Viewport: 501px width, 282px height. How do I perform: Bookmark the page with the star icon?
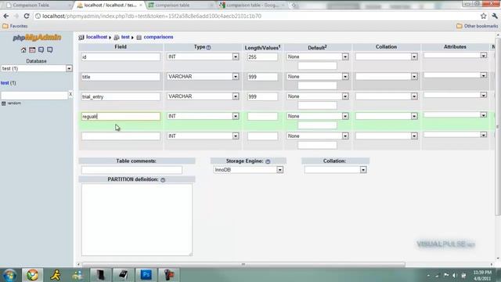coord(484,16)
